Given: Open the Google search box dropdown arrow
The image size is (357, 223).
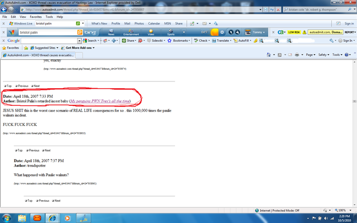Looking at the screenshot, I should tap(79, 41).
